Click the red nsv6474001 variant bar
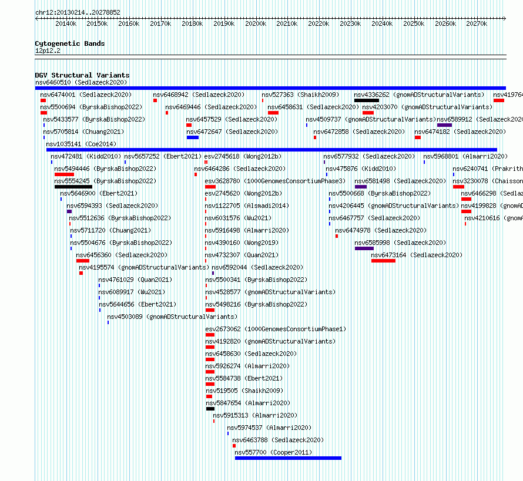Viewport: 523px width, 481px height. [x=43, y=100]
